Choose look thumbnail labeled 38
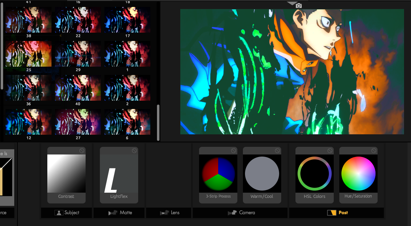Viewport: 411px width, 226px height. pyautogui.click(x=29, y=20)
